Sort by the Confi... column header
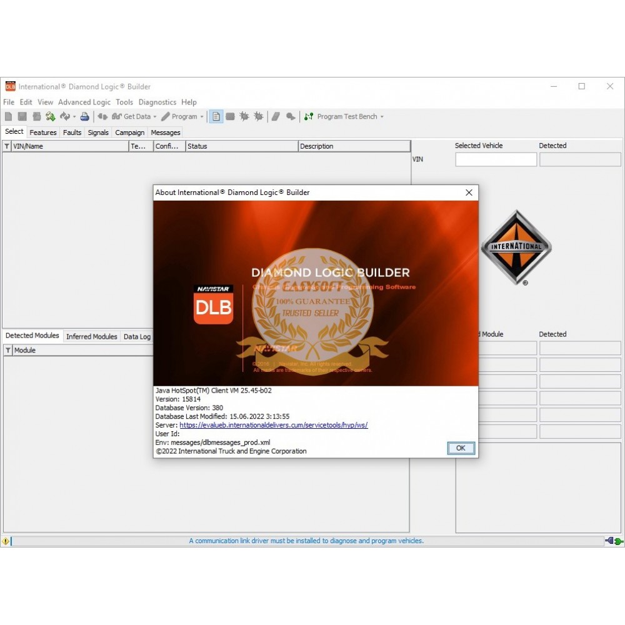 (x=169, y=146)
